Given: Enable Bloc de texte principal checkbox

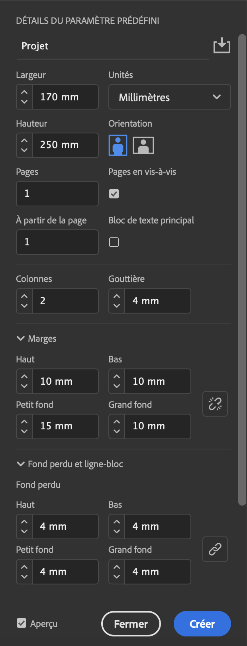Looking at the screenshot, I should pyautogui.click(x=114, y=242).
